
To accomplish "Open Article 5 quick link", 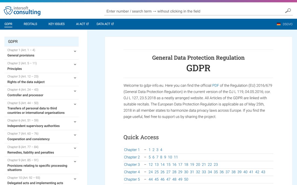I will (150, 157).
